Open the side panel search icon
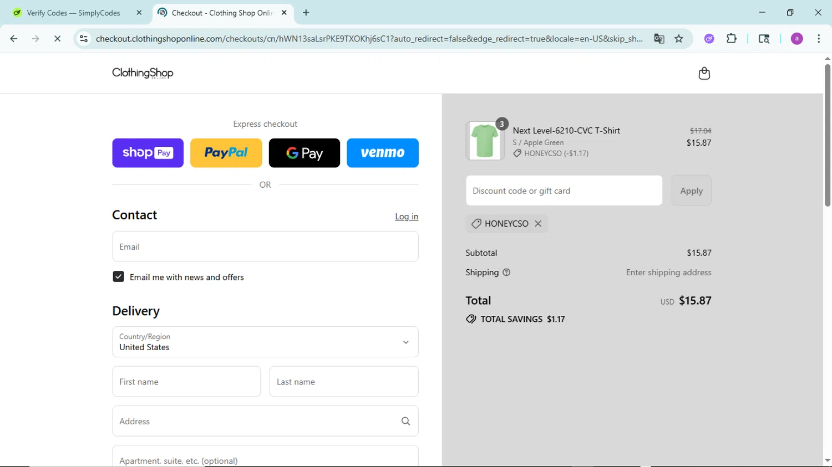 764,39
